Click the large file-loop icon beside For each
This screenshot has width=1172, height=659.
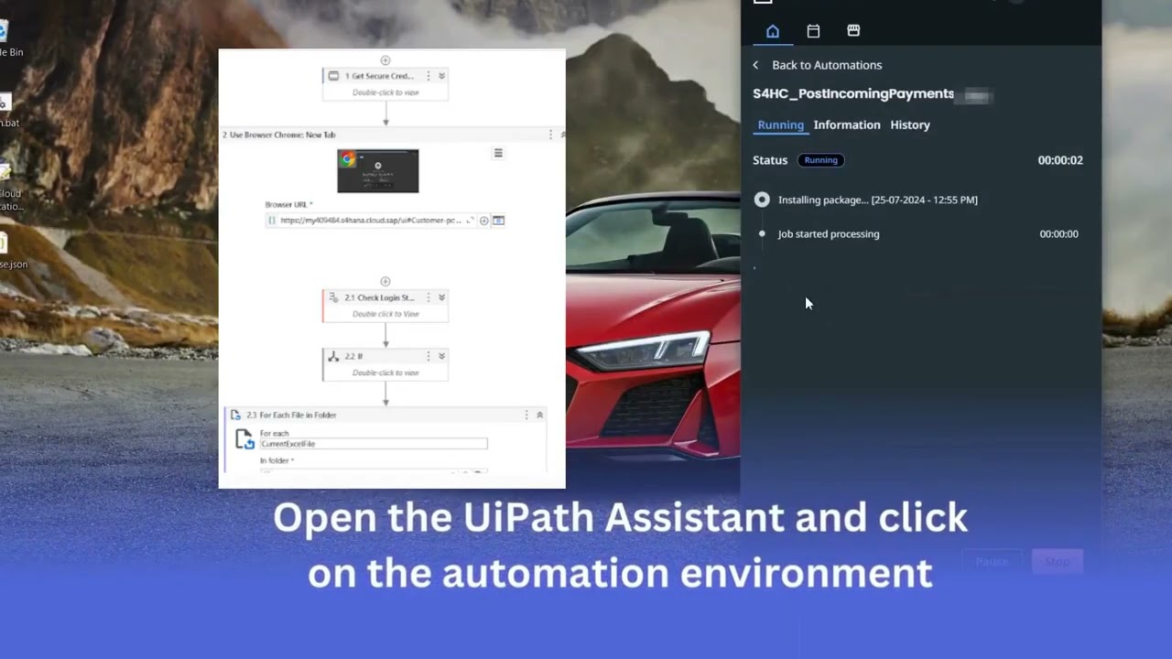[244, 439]
